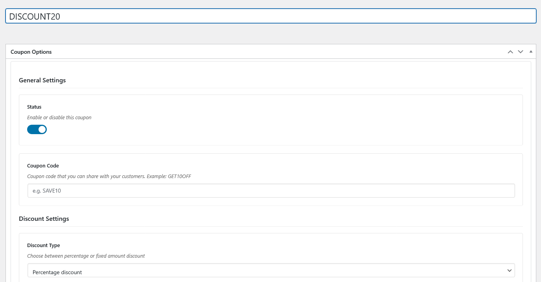Image resolution: width=541 pixels, height=282 pixels.
Task: Collapse the Coupon Options panel
Action: [531, 52]
